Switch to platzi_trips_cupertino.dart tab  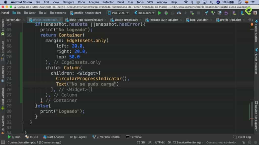pos(86,20)
